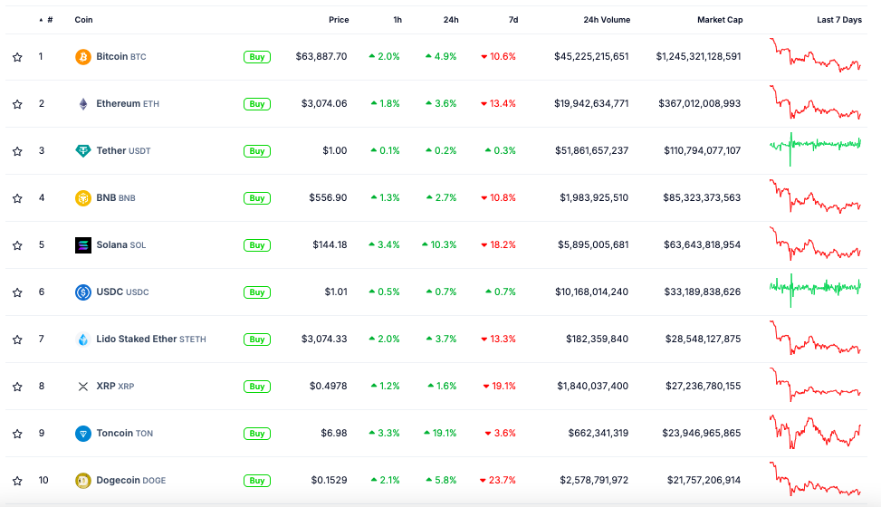
Task: Click the Solana logo icon
Action: [x=82, y=245]
